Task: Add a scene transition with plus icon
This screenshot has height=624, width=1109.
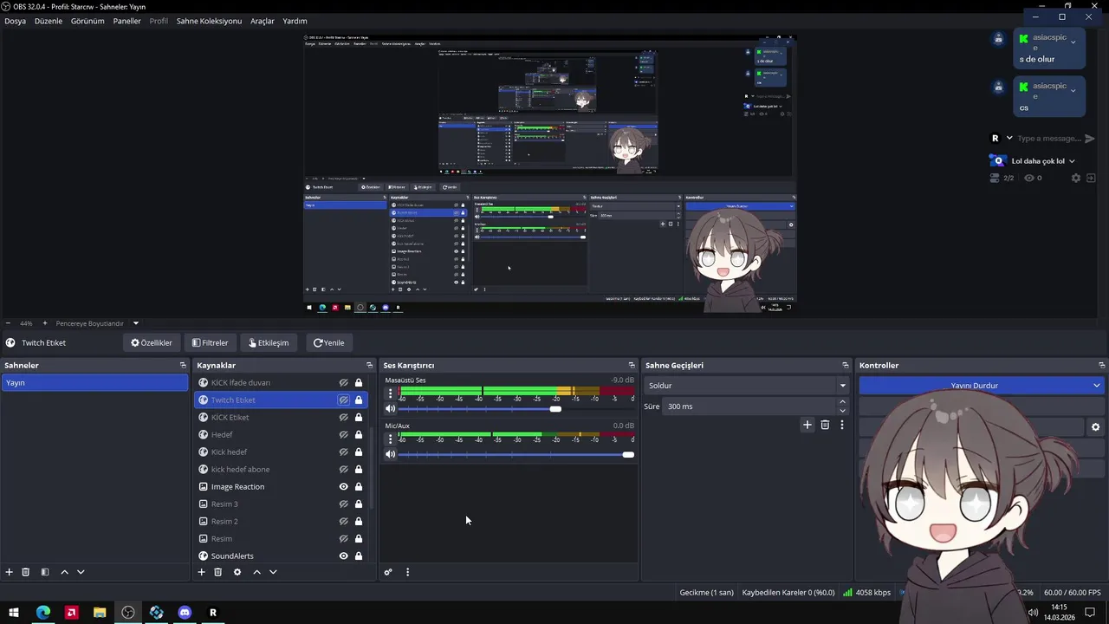Action: coord(807,425)
